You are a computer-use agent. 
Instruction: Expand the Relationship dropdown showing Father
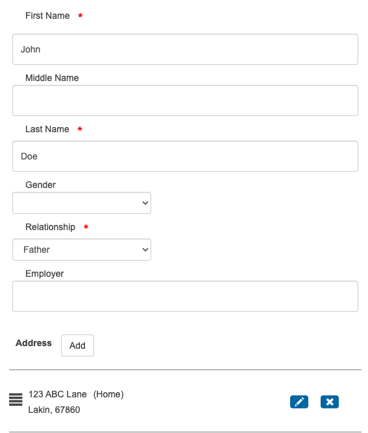(82, 250)
